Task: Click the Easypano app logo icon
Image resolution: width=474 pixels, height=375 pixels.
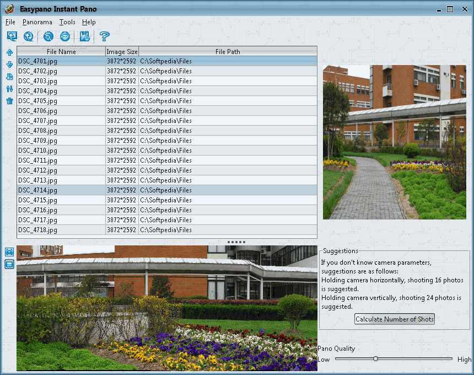Action: click(10, 9)
